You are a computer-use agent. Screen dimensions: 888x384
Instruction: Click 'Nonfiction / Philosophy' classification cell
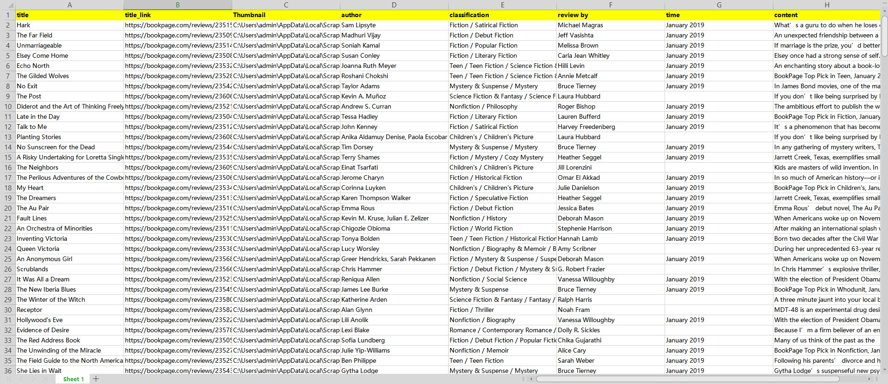tap(503, 106)
